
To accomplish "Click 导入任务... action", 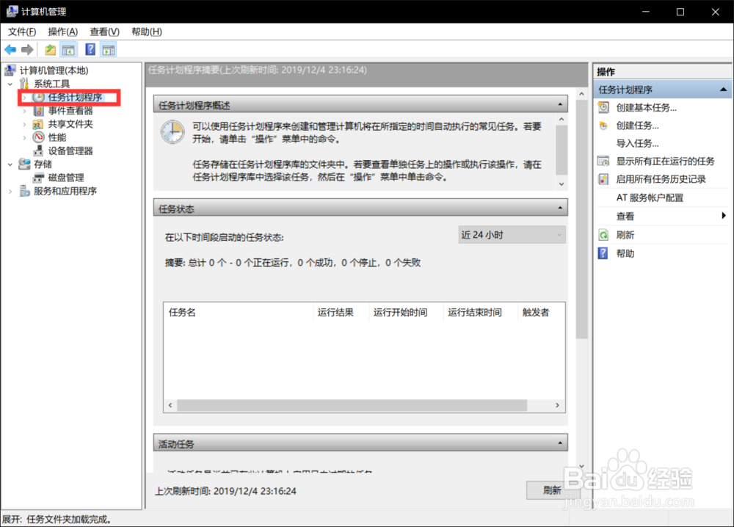I will (638, 144).
